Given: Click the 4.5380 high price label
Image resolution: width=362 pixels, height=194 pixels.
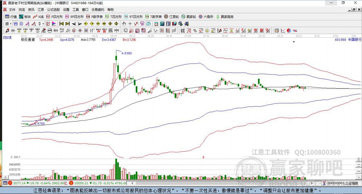Looking at the screenshot, I should click(x=127, y=53).
